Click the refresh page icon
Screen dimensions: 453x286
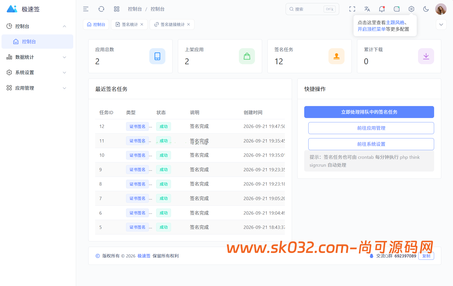[101, 9]
